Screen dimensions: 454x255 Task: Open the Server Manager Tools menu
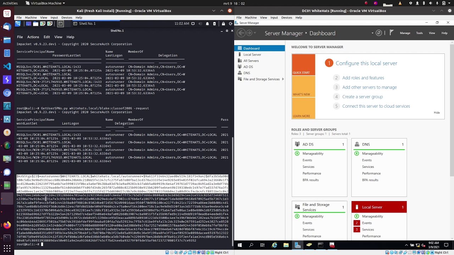click(x=419, y=33)
